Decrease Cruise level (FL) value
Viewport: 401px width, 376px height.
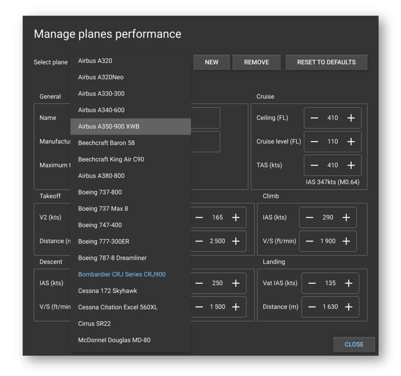click(314, 141)
